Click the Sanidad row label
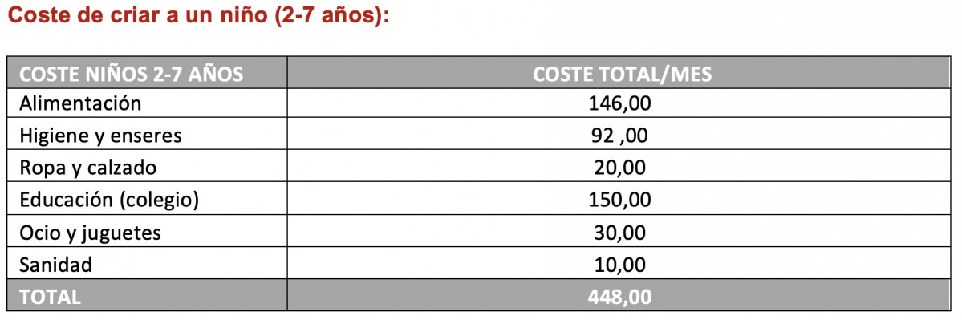 (56, 265)
